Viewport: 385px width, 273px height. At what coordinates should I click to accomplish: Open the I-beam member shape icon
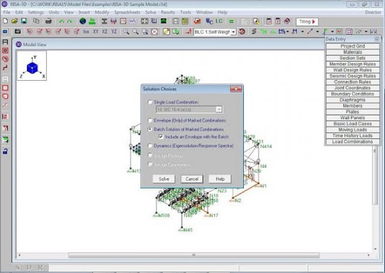click(x=105, y=21)
